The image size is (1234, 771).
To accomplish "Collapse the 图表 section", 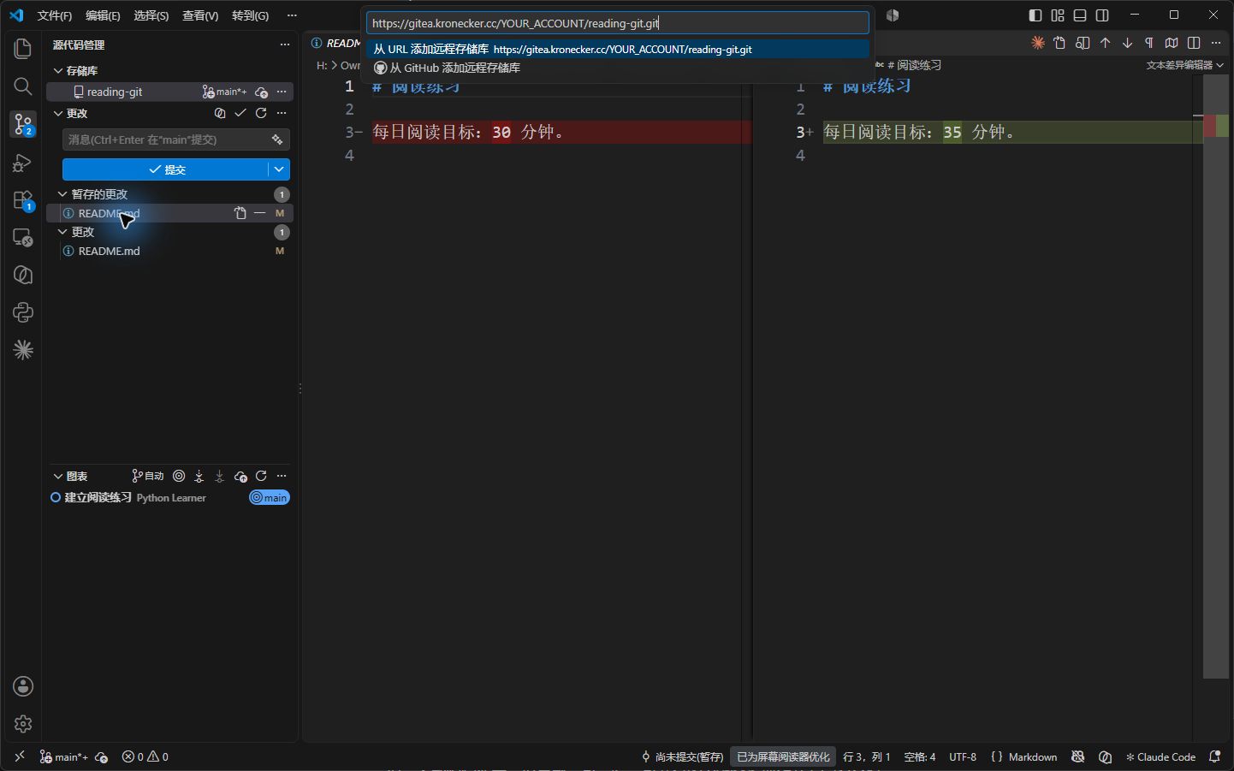I will pyautogui.click(x=58, y=476).
